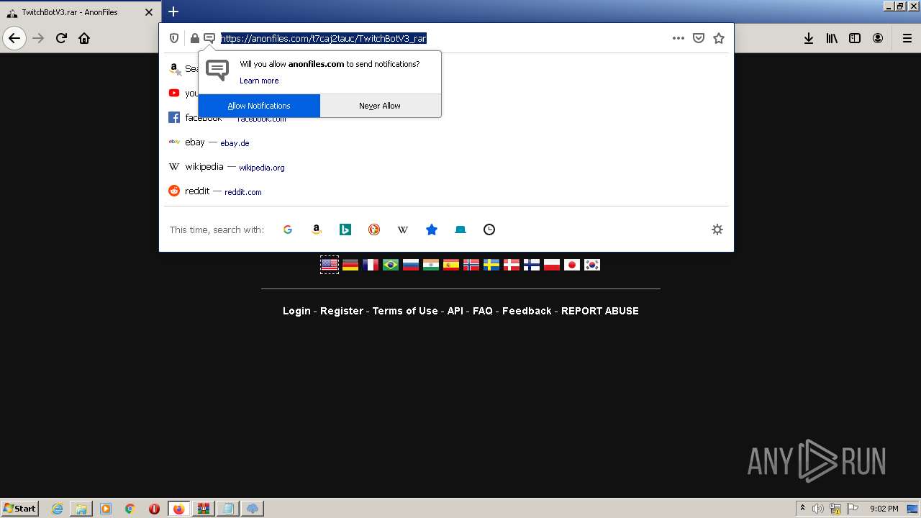This screenshot has width=921, height=518.
Task: Open the Windows Start menu
Action: pos(19,509)
